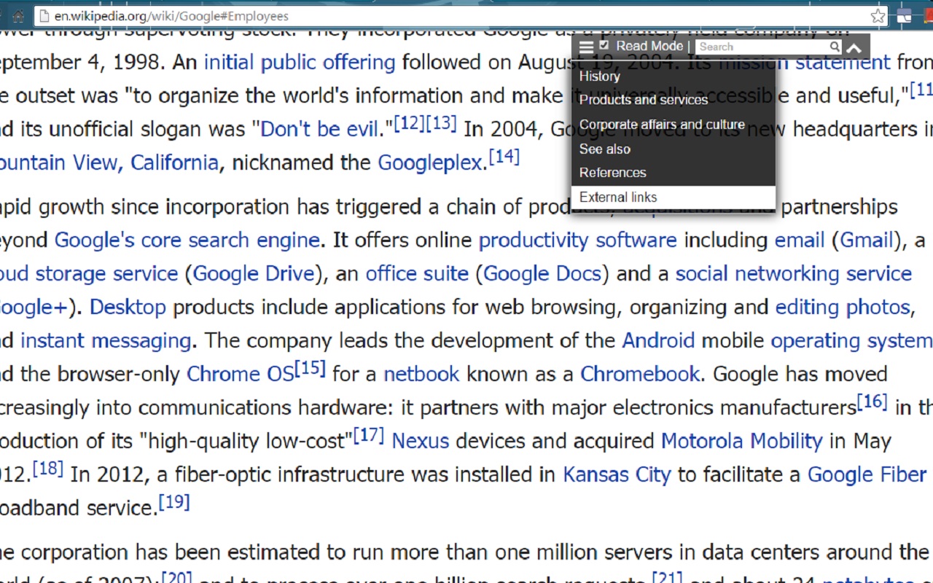Open the Gmail link
This screenshot has height=583, width=933.
pyautogui.click(x=867, y=240)
